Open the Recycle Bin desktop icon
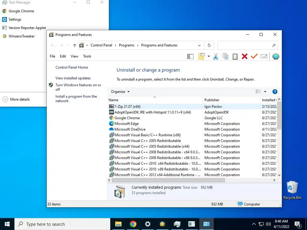Screen dimensions: 307x230 coord(292,190)
